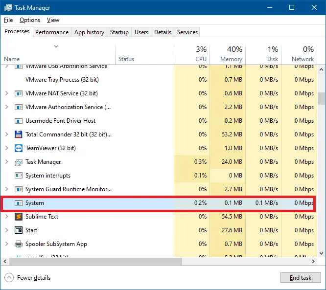The image size is (326, 290).
Task: Switch to the Startup tab
Action: pyautogui.click(x=119, y=32)
